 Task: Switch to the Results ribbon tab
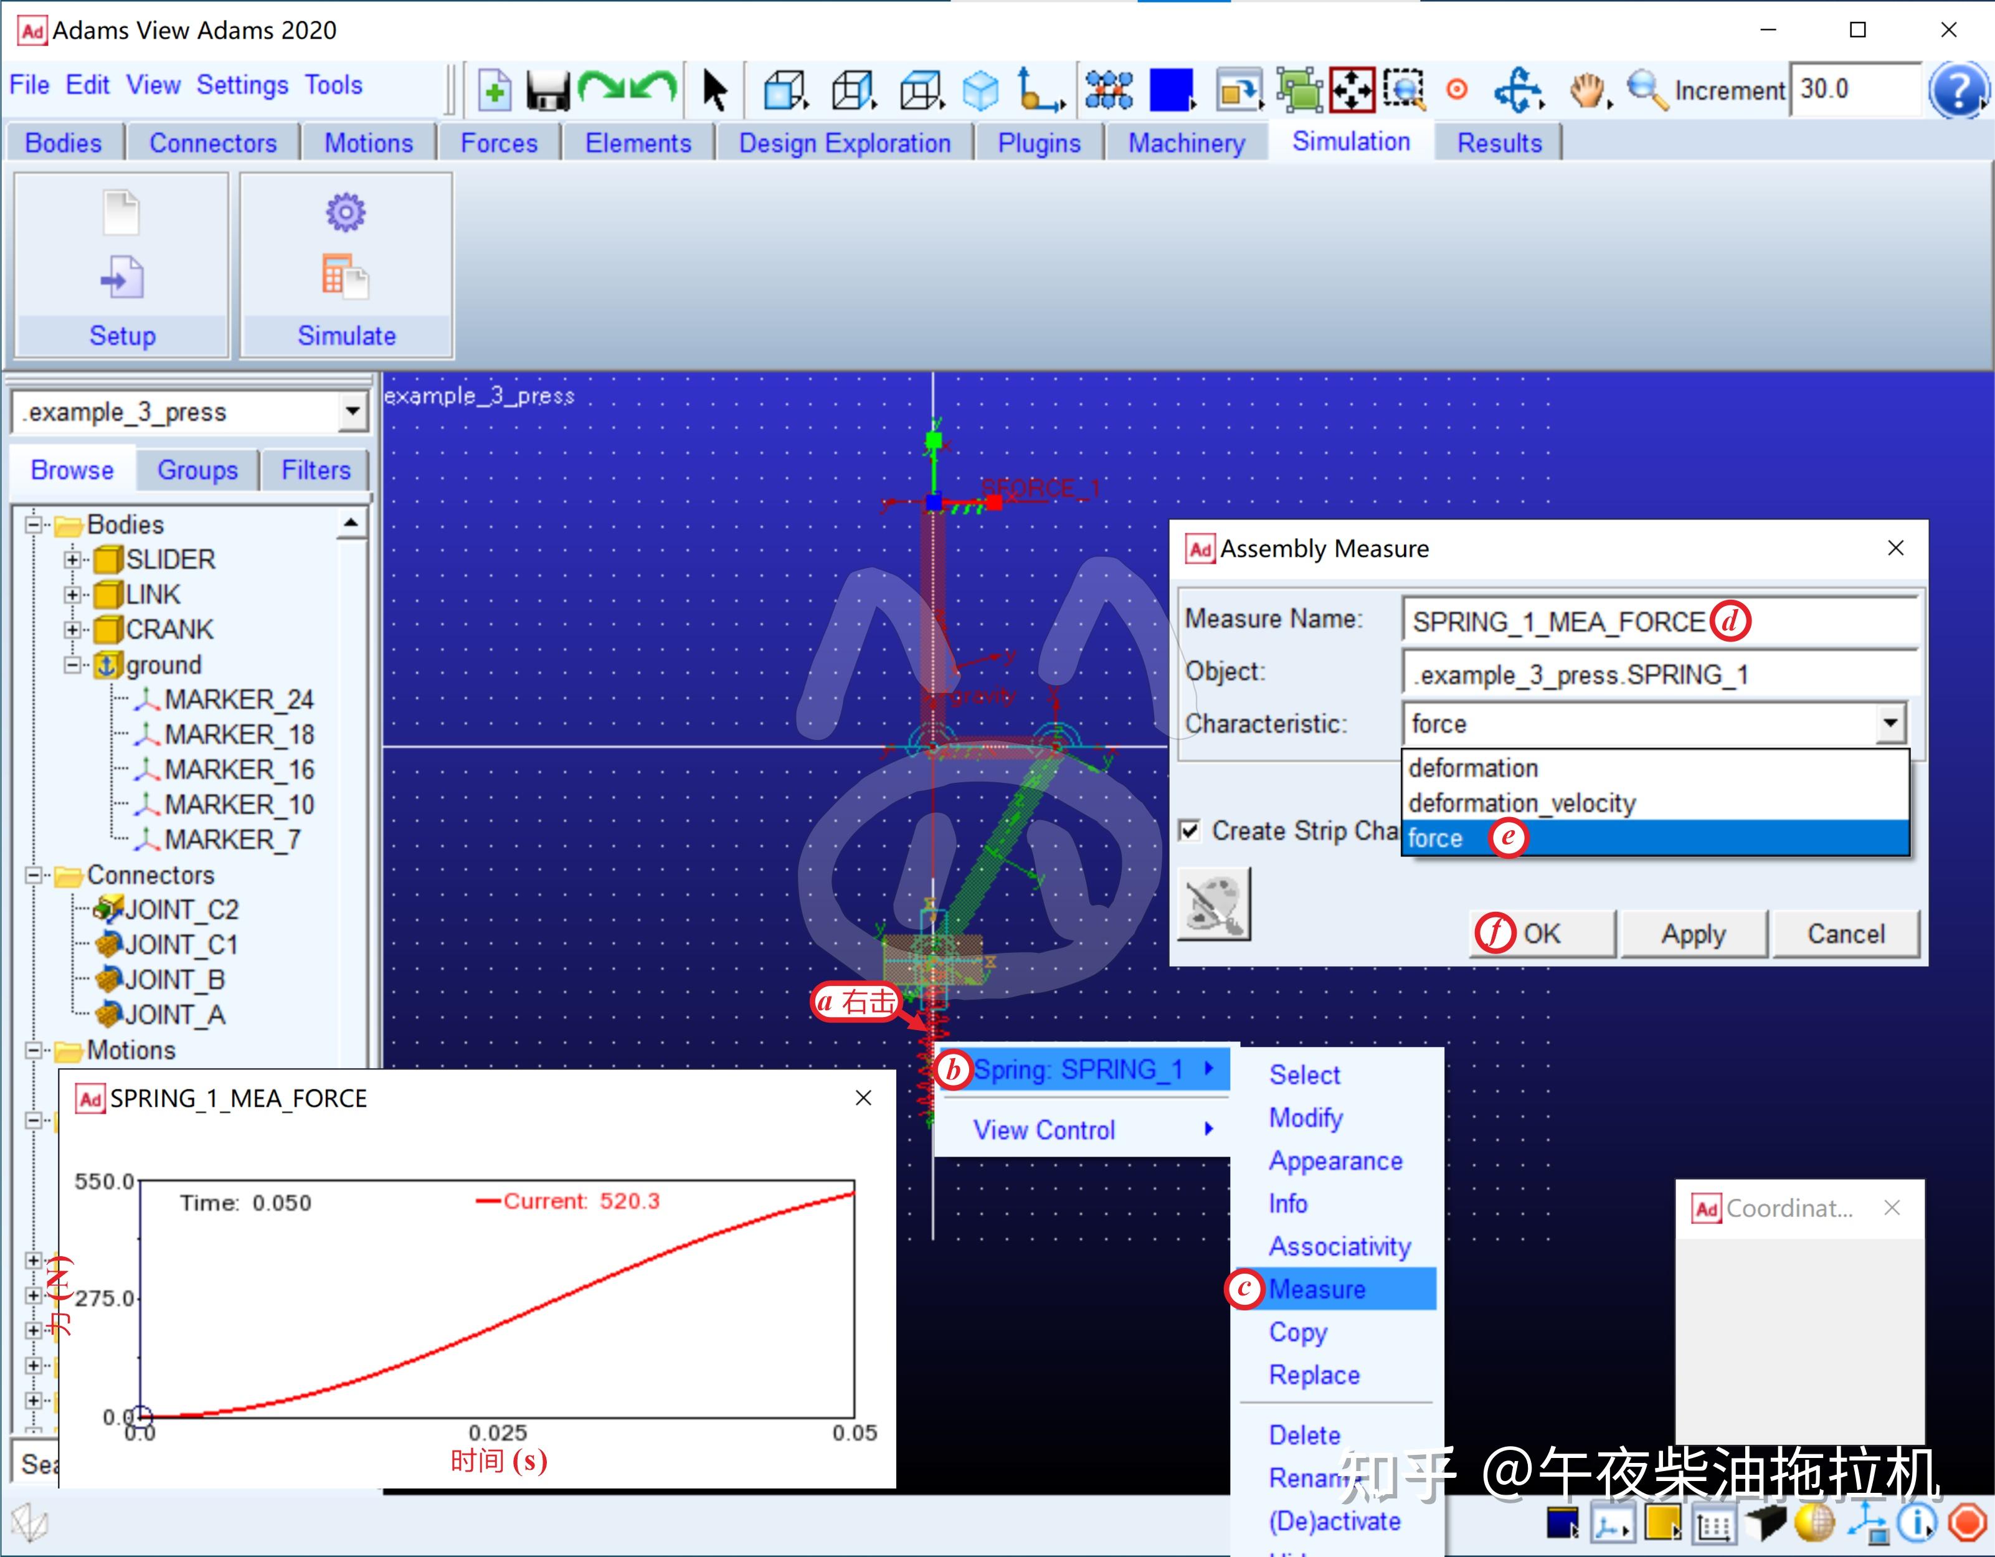click(1499, 143)
